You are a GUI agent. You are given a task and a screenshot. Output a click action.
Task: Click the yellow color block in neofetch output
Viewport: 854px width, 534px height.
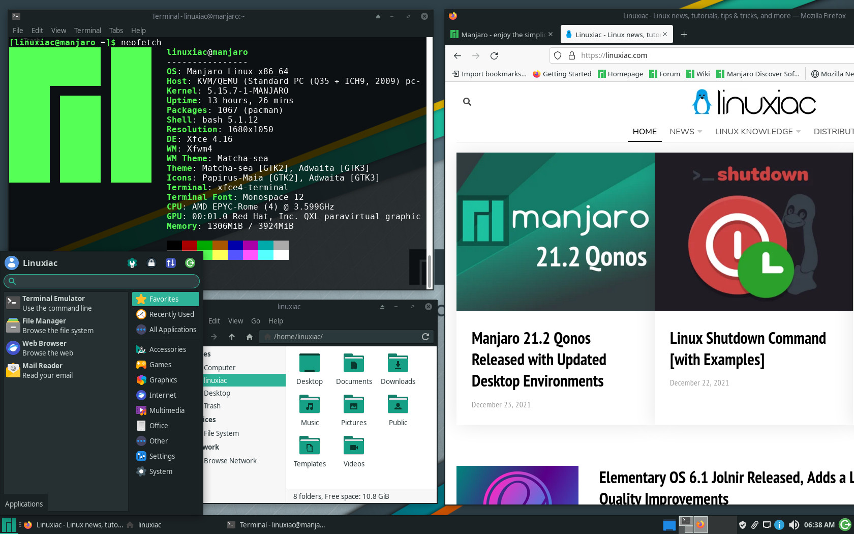[x=220, y=255]
